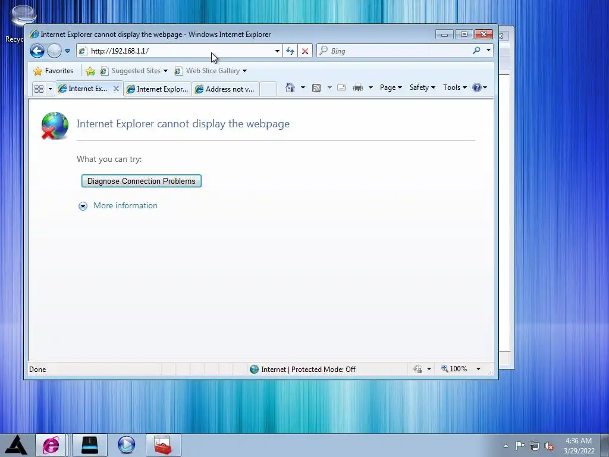This screenshot has width=609, height=457.
Task: Open the Tools menu
Action: pyautogui.click(x=455, y=87)
